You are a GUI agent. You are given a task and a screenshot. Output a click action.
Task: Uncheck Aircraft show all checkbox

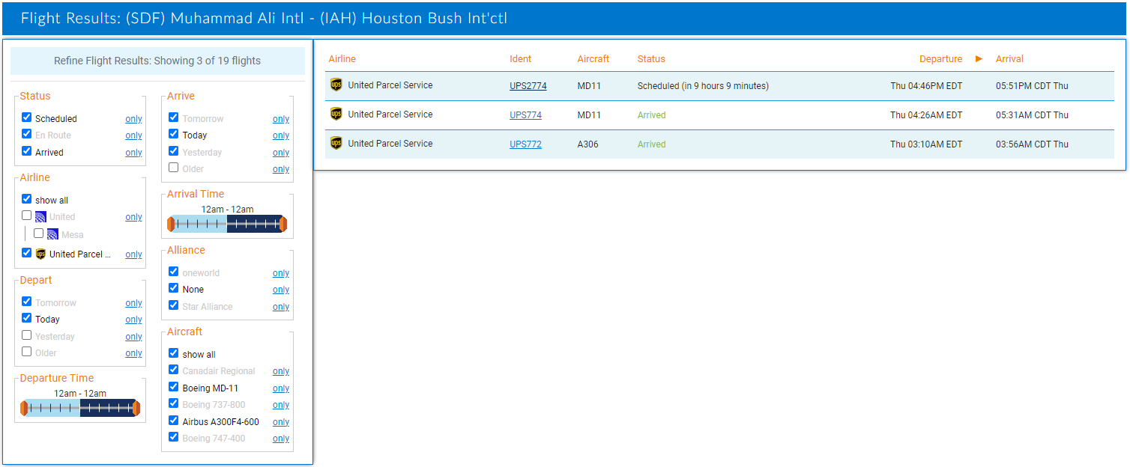(174, 353)
